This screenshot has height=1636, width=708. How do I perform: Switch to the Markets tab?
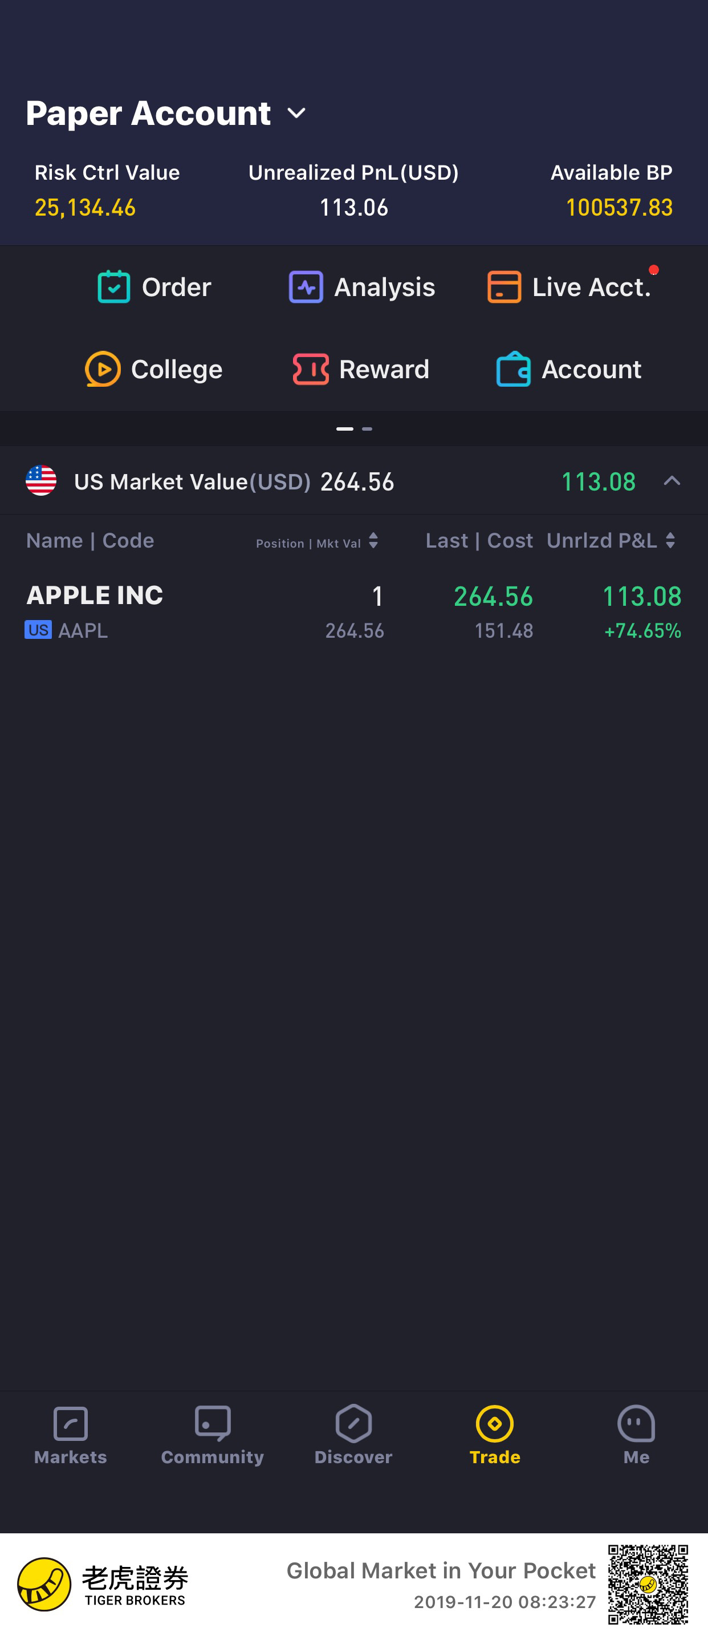coord(71,1435)
